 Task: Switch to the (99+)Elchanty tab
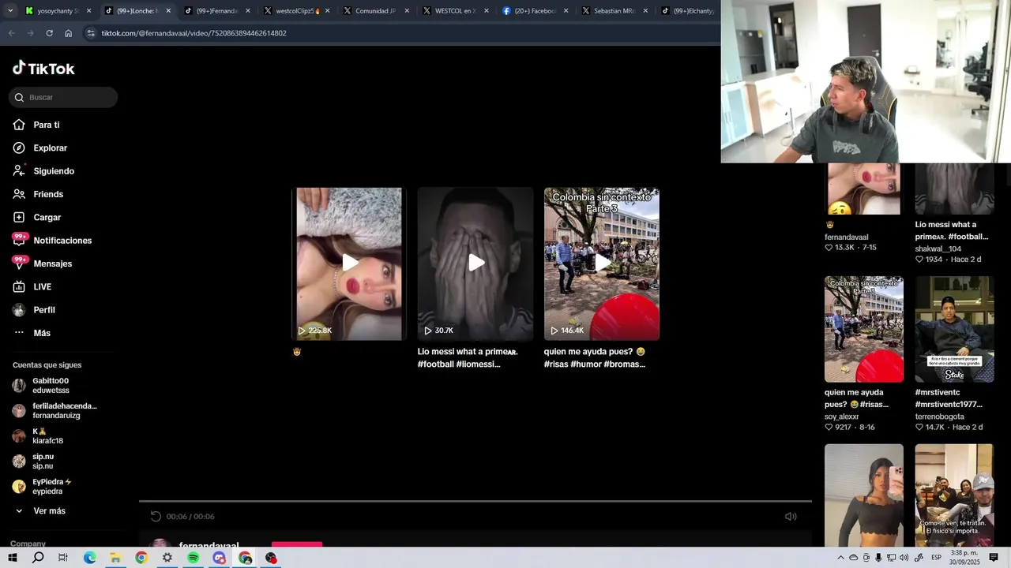(688, 11)
